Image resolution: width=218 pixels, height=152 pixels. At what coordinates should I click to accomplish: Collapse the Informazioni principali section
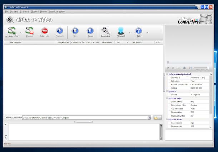pyautogui.click(x=167, y=74)
